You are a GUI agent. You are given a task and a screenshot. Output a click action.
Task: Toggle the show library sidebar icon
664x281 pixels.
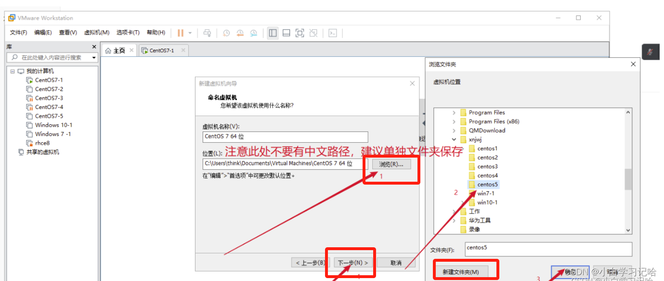coord(273,33)
